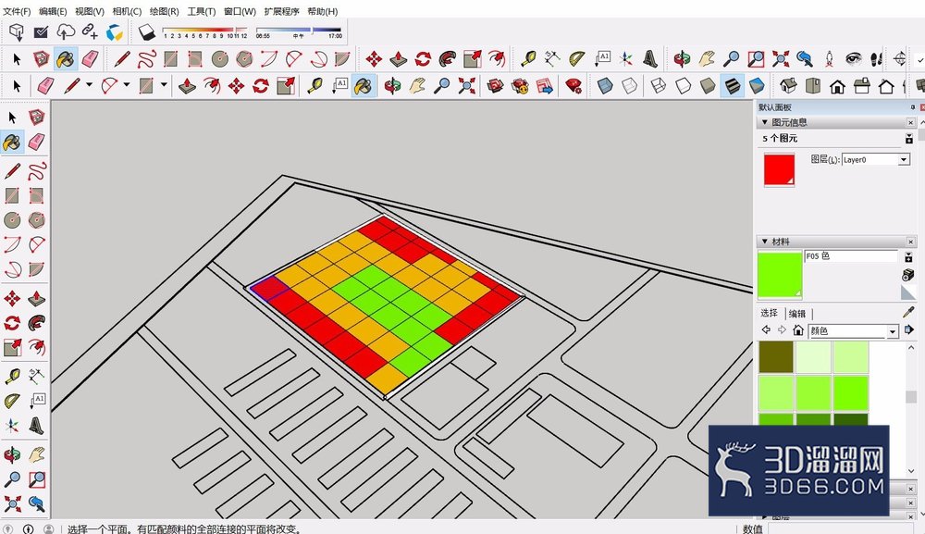Screen dimensions: 925x534
Task: Select the Position Camera tool
Action: tap(829, 59)
